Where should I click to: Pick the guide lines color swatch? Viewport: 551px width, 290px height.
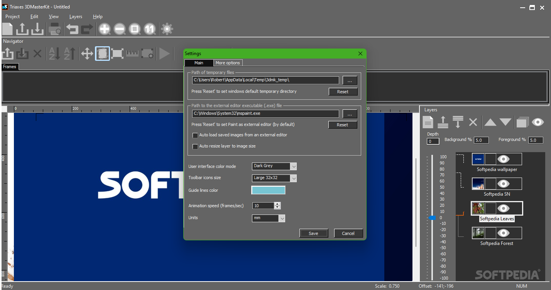click(268, 190)
